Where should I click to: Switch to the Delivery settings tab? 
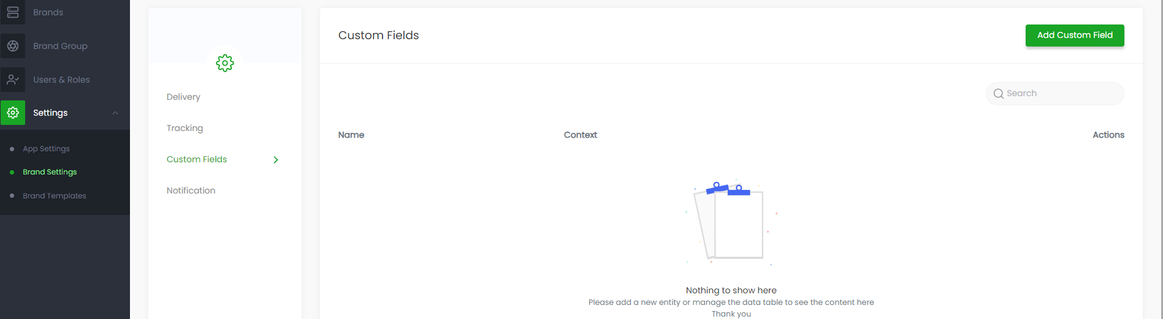coord(183,97)
